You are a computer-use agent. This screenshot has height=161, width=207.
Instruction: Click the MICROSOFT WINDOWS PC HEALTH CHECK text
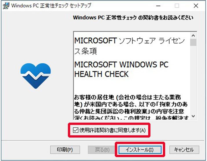(121, 69)
